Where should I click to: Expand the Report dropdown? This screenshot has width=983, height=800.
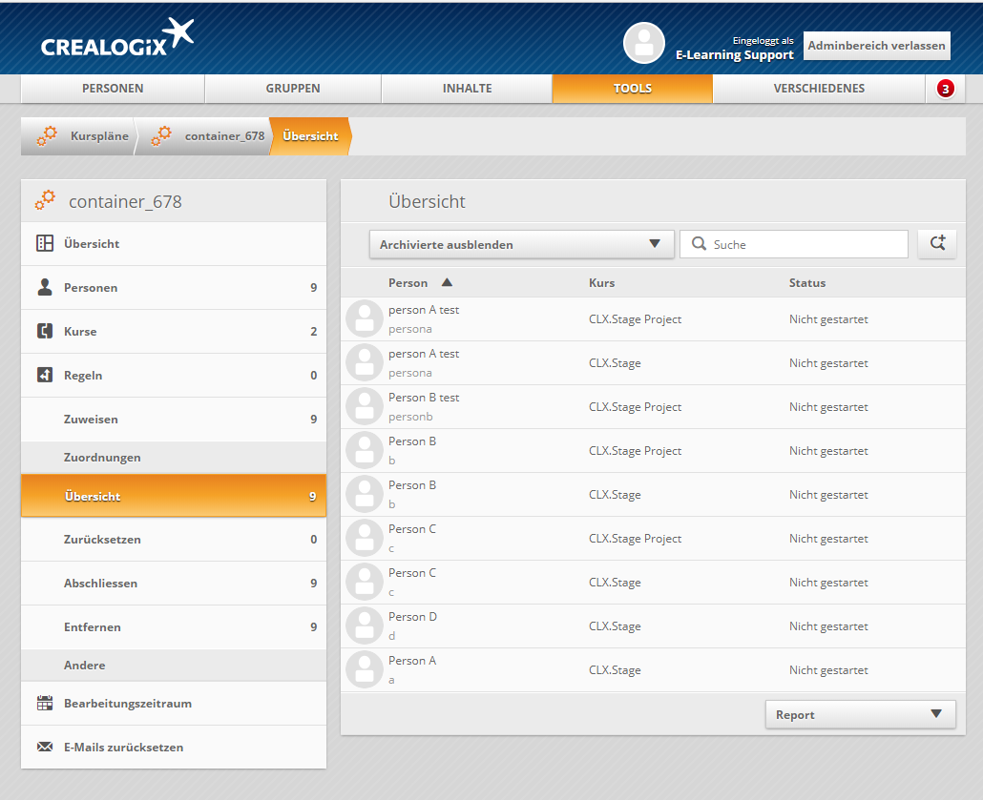tap(860, 714)
